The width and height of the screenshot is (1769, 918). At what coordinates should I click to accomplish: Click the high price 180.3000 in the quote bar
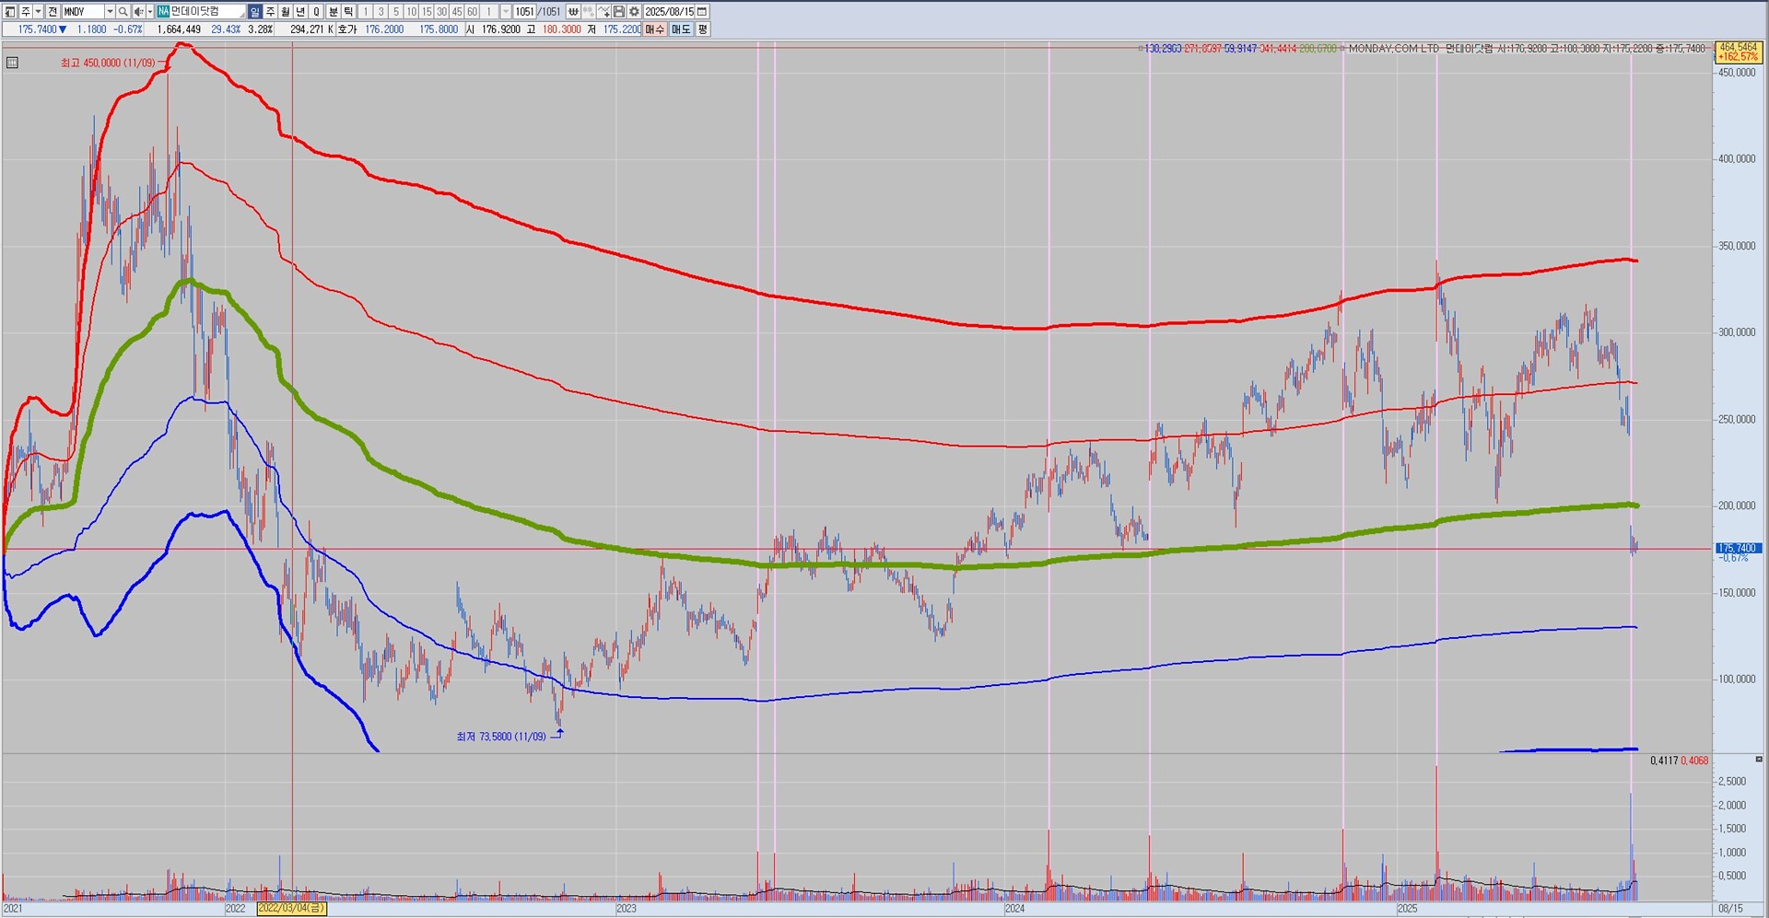561,29
